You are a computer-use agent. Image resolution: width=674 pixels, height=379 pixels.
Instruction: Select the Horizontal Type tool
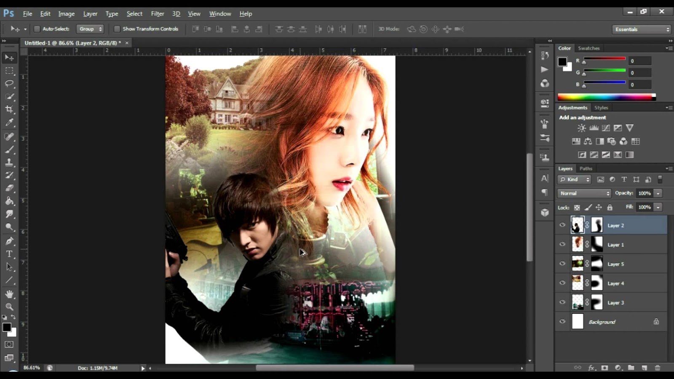coord(9,254)
